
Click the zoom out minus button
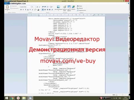(117, 95)
